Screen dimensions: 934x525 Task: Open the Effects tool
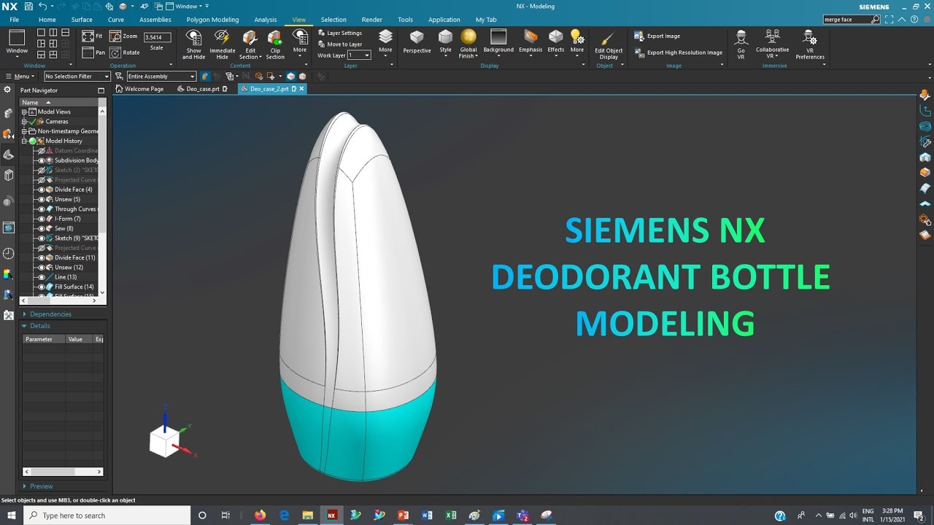tap(556, 42)
